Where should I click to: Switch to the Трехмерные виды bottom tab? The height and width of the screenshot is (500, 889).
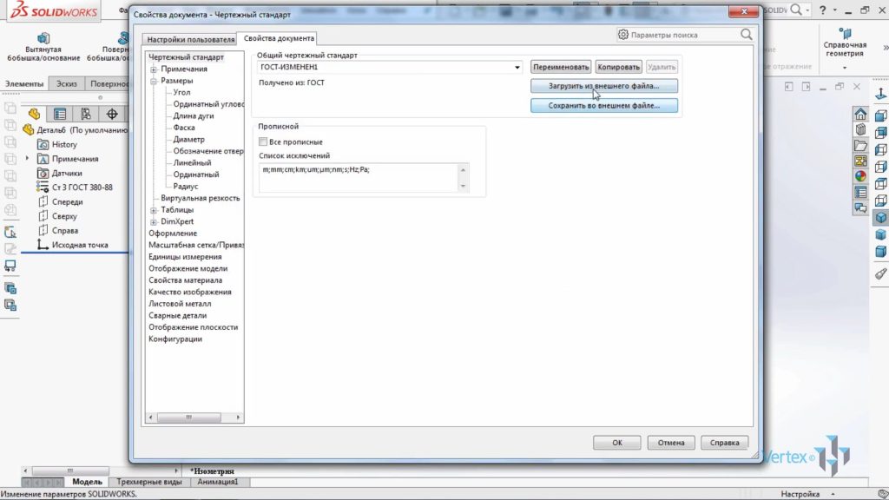pos(149,482)
